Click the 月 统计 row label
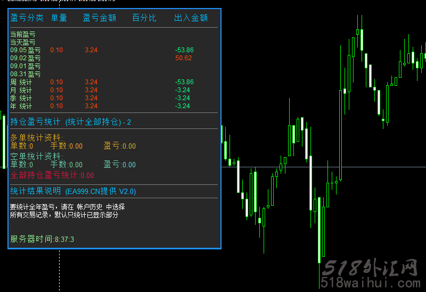 pyautogui.click(x=21, y=90)
